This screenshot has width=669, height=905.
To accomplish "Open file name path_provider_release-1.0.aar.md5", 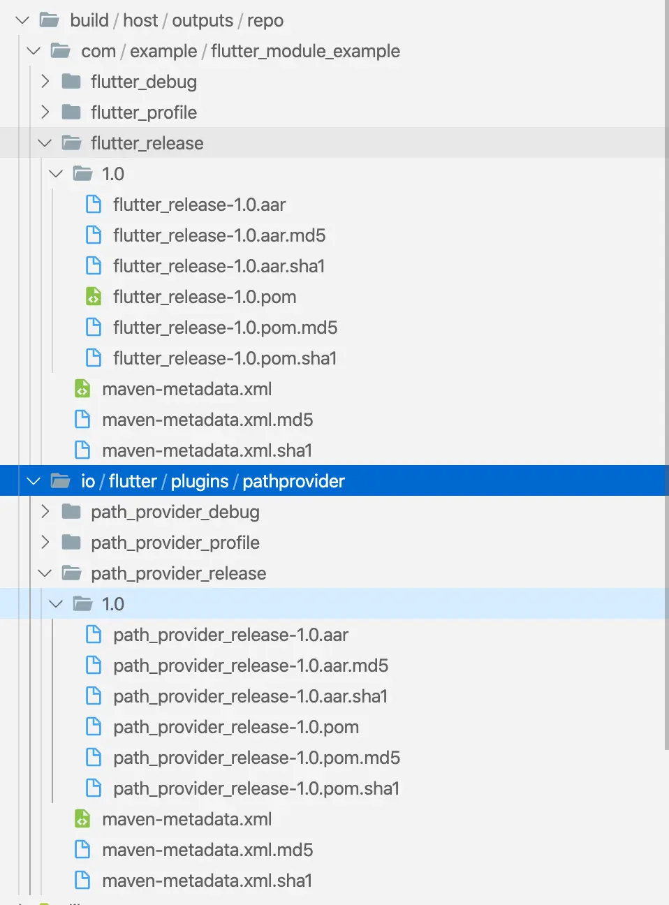I will pos(251,666).
